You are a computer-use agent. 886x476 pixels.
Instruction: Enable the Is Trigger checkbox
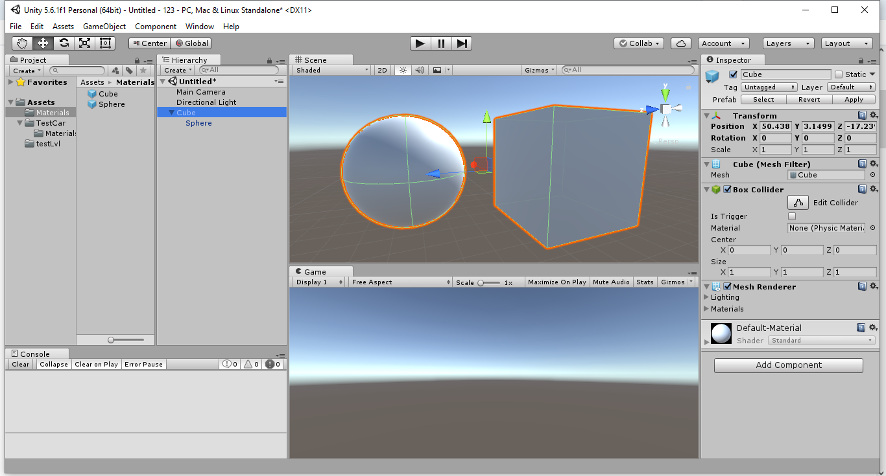[792, 216]
